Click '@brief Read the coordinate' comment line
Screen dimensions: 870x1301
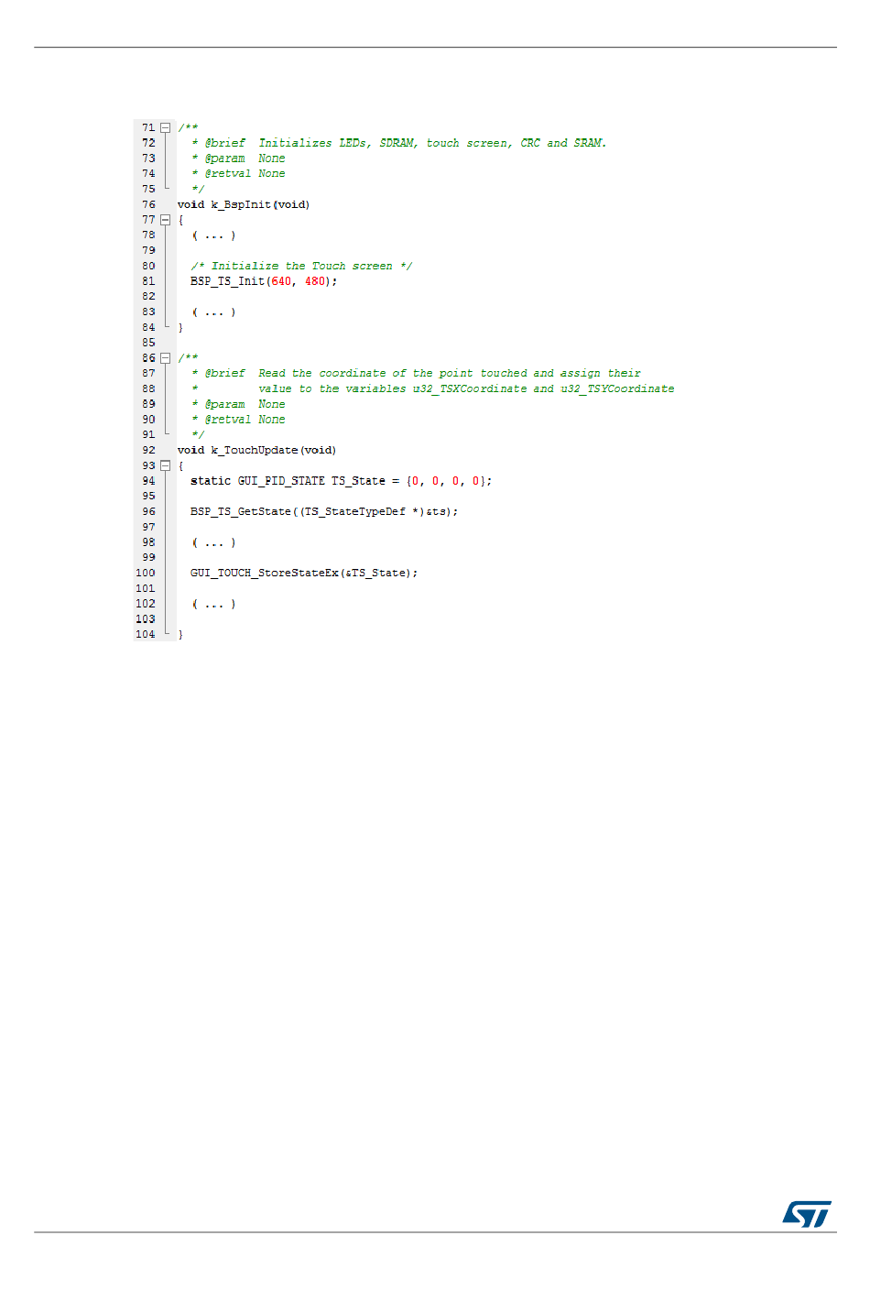tap(416, 373)
